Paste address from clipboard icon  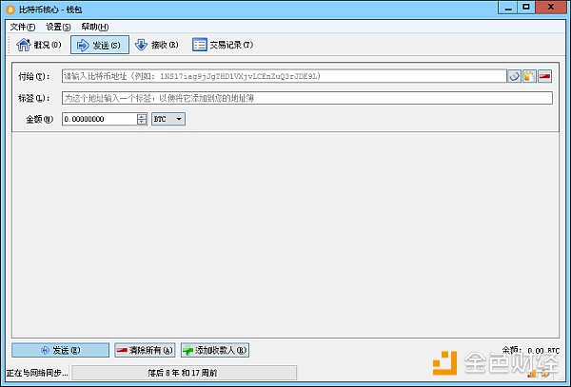[x=529, y=76]
